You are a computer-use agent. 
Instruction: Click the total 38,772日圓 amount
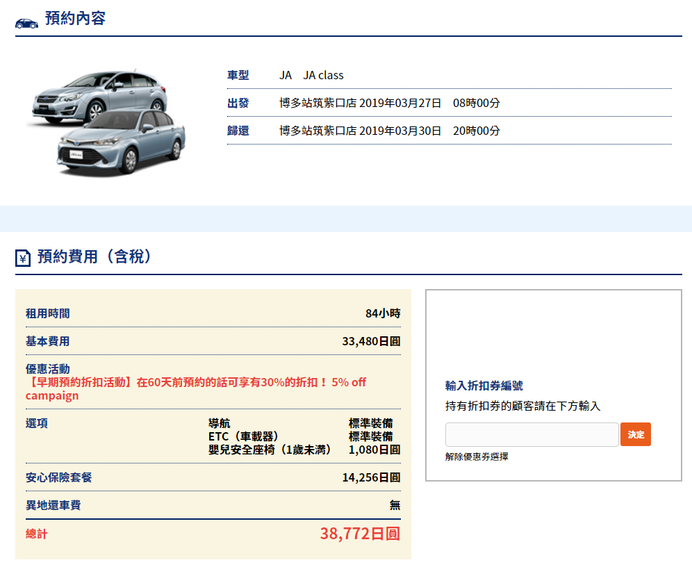click(360, 534)
